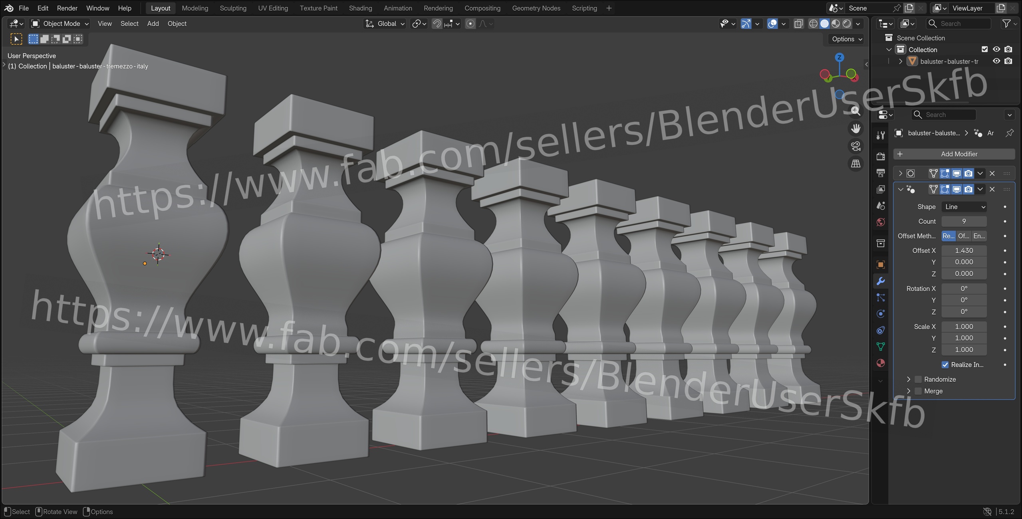
Task: Uncheck the Realize Instances checkbox
Action: click(x=945, y=364)
